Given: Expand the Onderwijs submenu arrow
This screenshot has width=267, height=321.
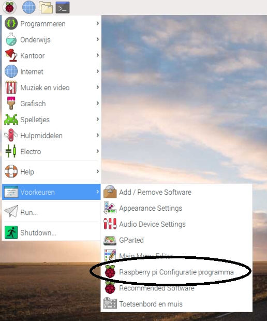Looking at the screenshot, I should tap(98, 39).
